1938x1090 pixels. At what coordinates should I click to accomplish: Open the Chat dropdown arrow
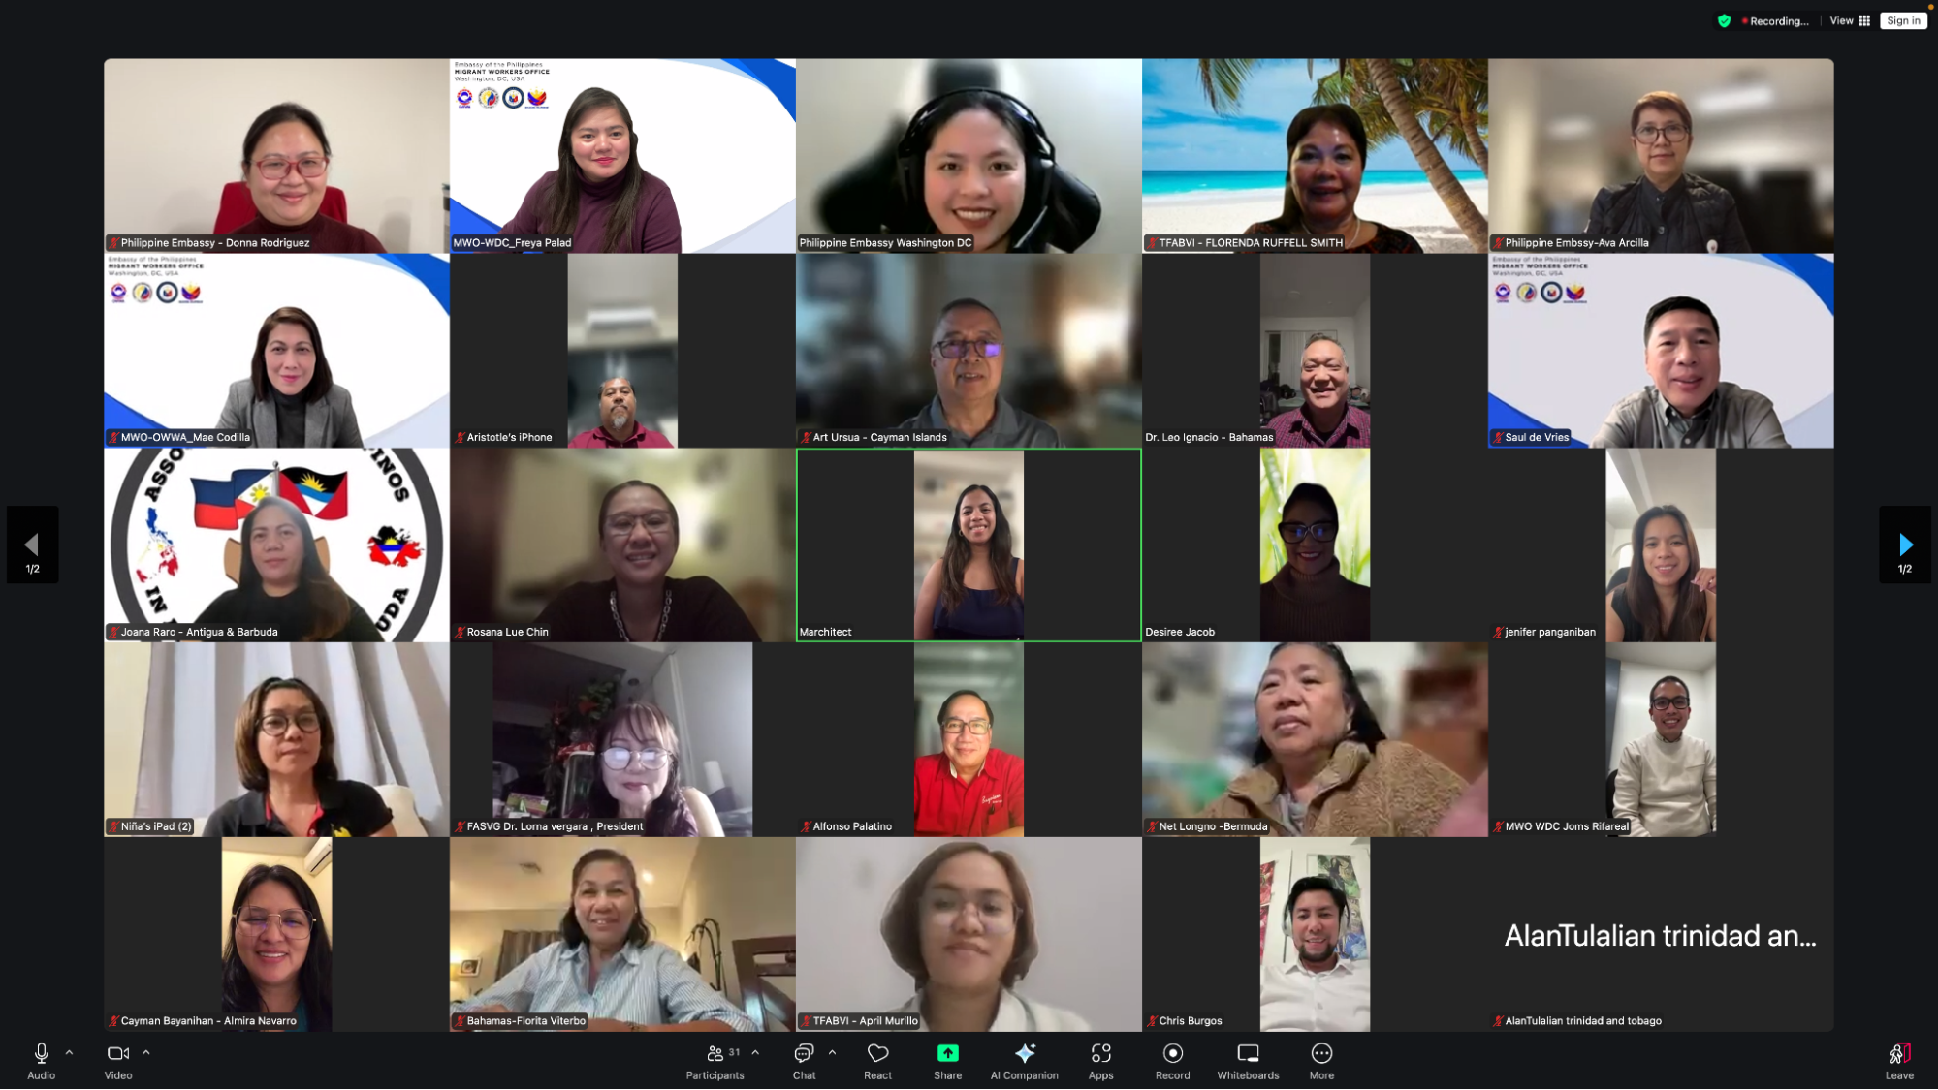(x=830, y=1052)
